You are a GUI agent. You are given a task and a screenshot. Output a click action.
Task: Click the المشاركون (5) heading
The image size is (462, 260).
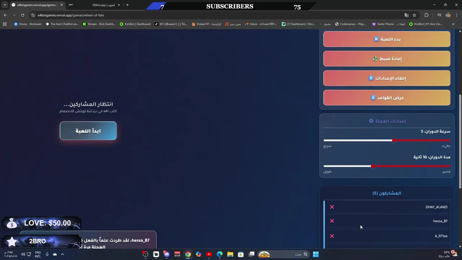pos(387,193)
